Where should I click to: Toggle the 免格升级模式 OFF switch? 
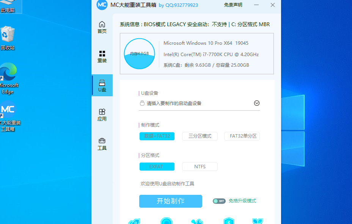[x=219, y=201]
